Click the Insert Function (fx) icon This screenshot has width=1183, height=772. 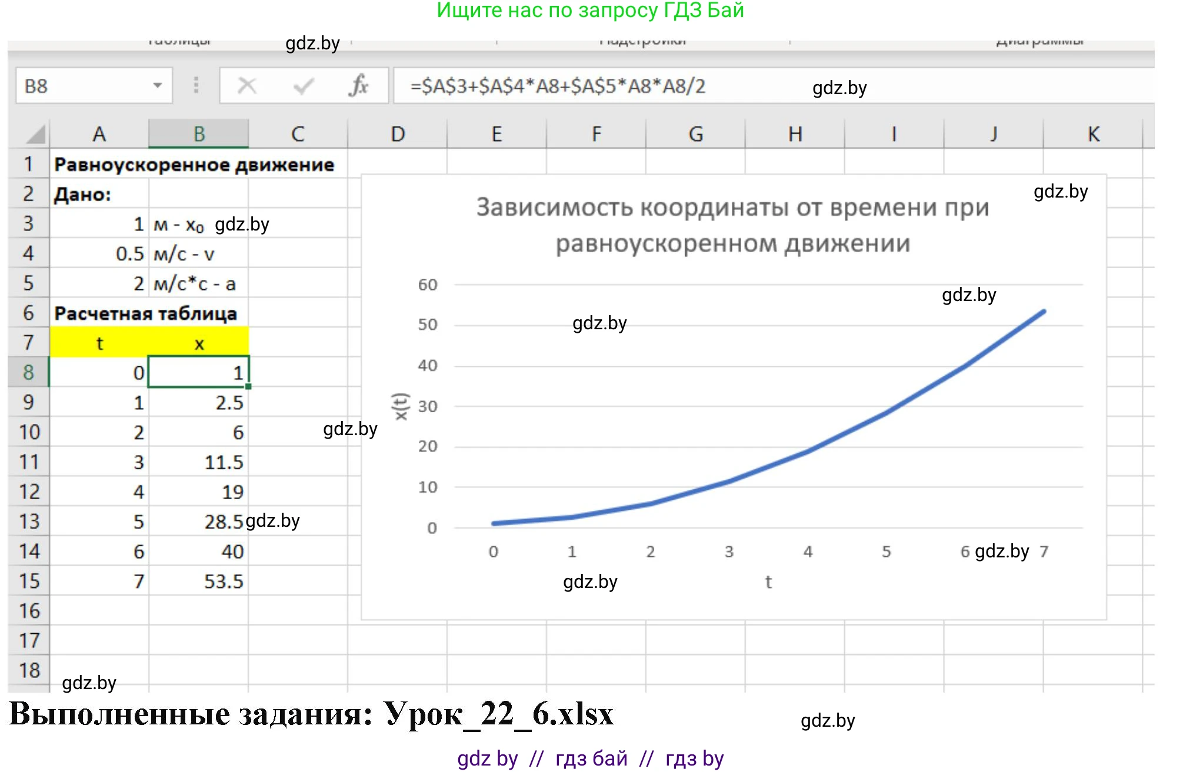click(x=361, y=86)
